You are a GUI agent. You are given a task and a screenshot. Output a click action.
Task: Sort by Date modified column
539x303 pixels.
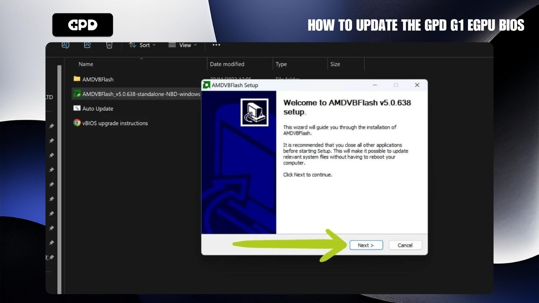pos(227,64)
